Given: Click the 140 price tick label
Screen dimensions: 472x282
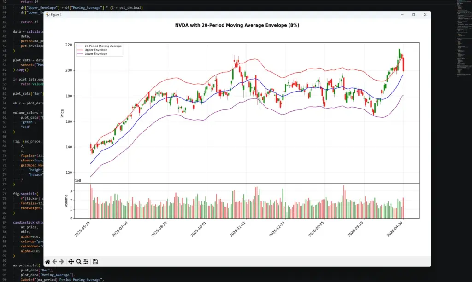Looking at the screenshot, I should (69, 147).
